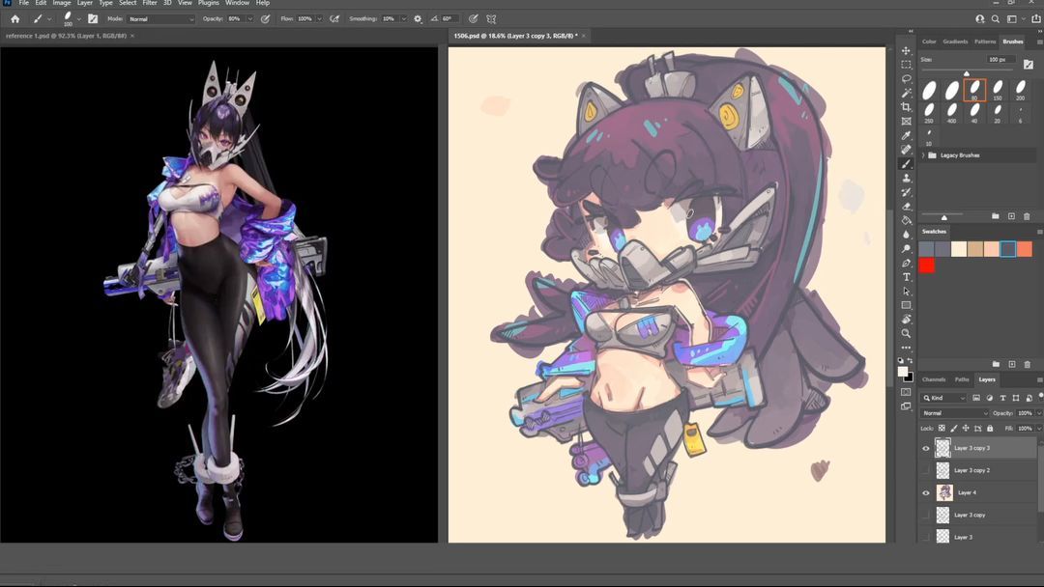The width and height of the screenshot is (1044, 587).
Task: Show Layer 3 copy 2
Action: [x=925, y=471]
